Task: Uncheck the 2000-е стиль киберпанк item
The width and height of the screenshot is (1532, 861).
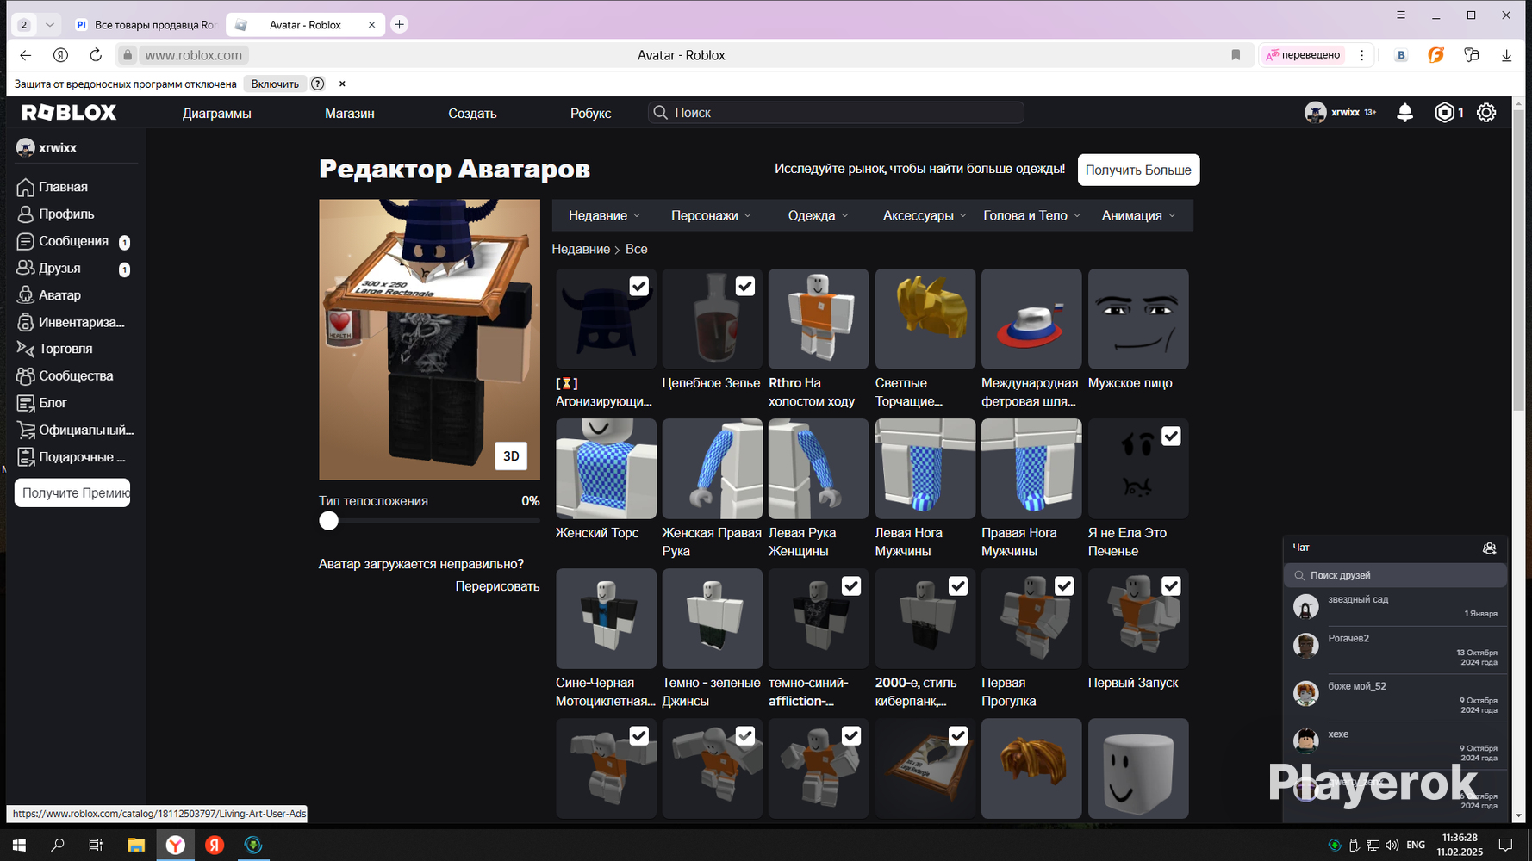Action: [x=958, y=586]
